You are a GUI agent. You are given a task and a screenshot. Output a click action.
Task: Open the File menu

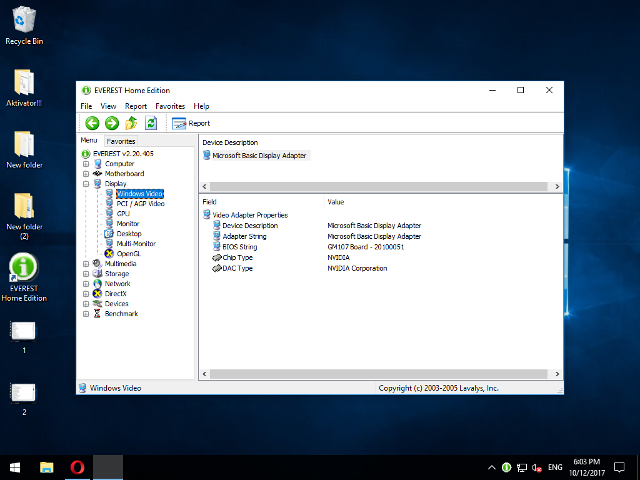86,106
